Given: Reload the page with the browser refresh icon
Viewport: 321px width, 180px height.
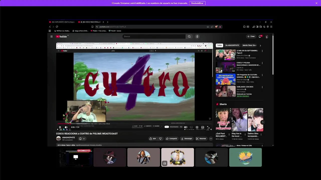Looking at the screenshot, I should pos(57,27).
